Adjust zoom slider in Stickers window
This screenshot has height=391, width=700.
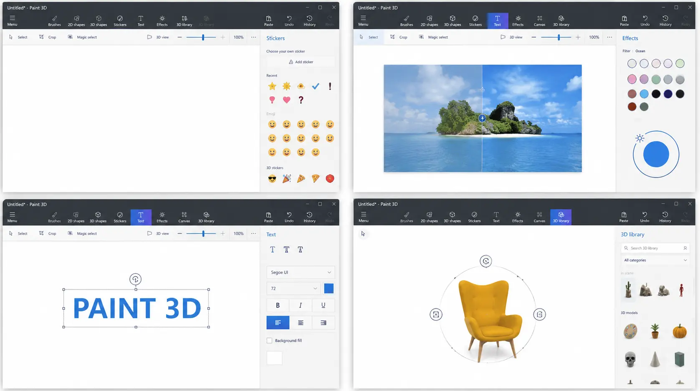(203, 37)
